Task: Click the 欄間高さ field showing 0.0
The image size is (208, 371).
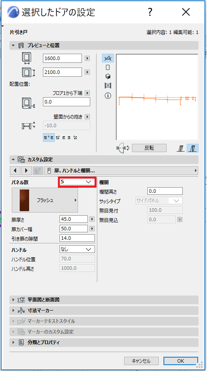Action: (165, 191)
